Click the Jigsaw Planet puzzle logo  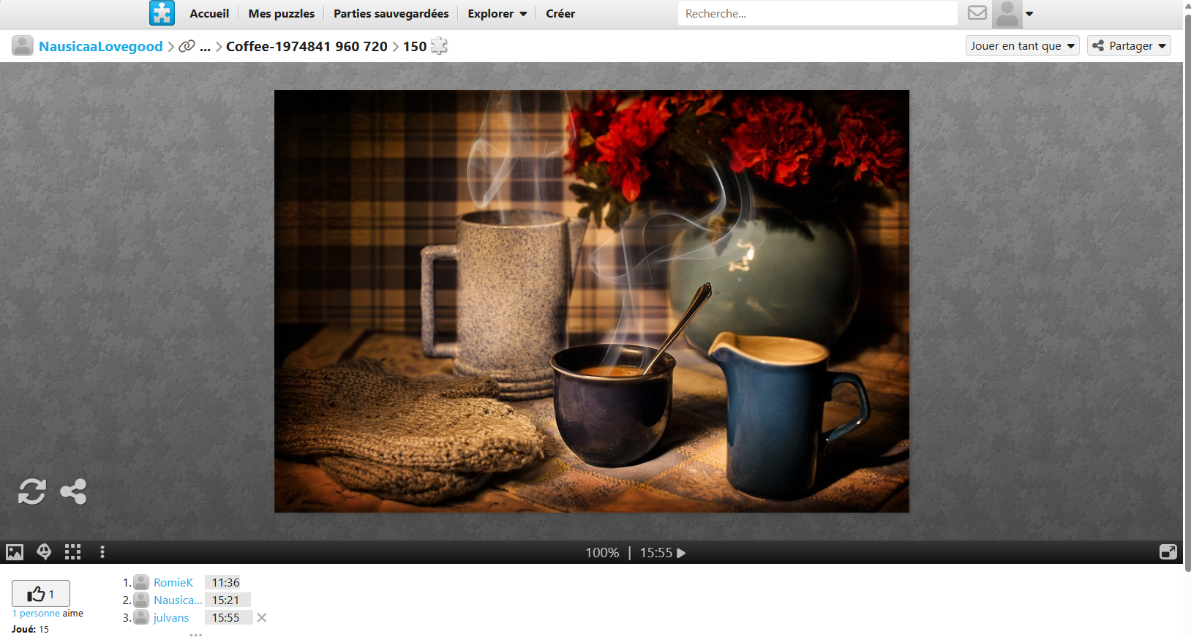click(x=162, y=13)
